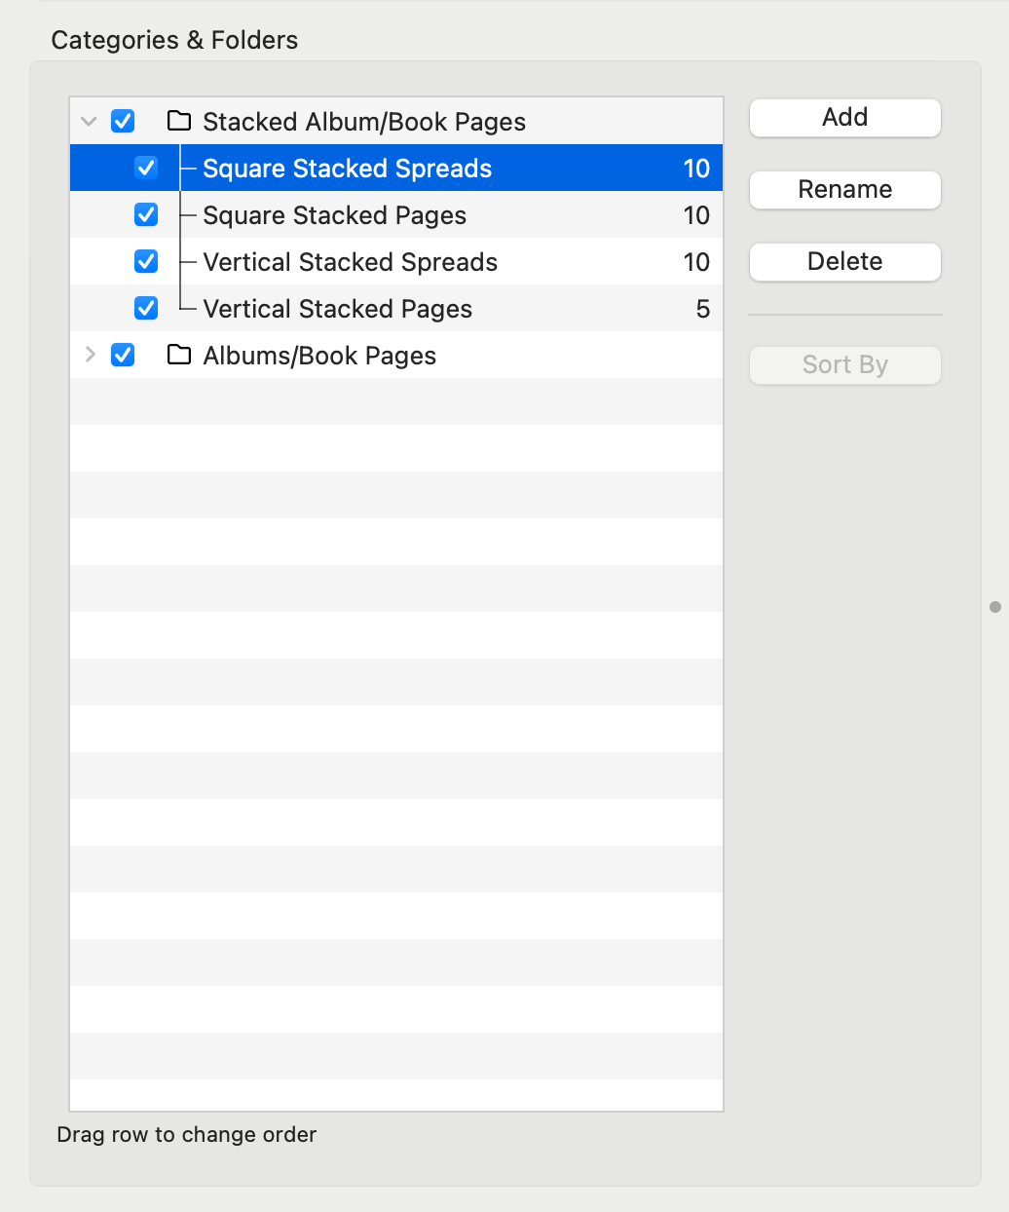Expand the Albums/Book Pages folder

coord(90,355)
